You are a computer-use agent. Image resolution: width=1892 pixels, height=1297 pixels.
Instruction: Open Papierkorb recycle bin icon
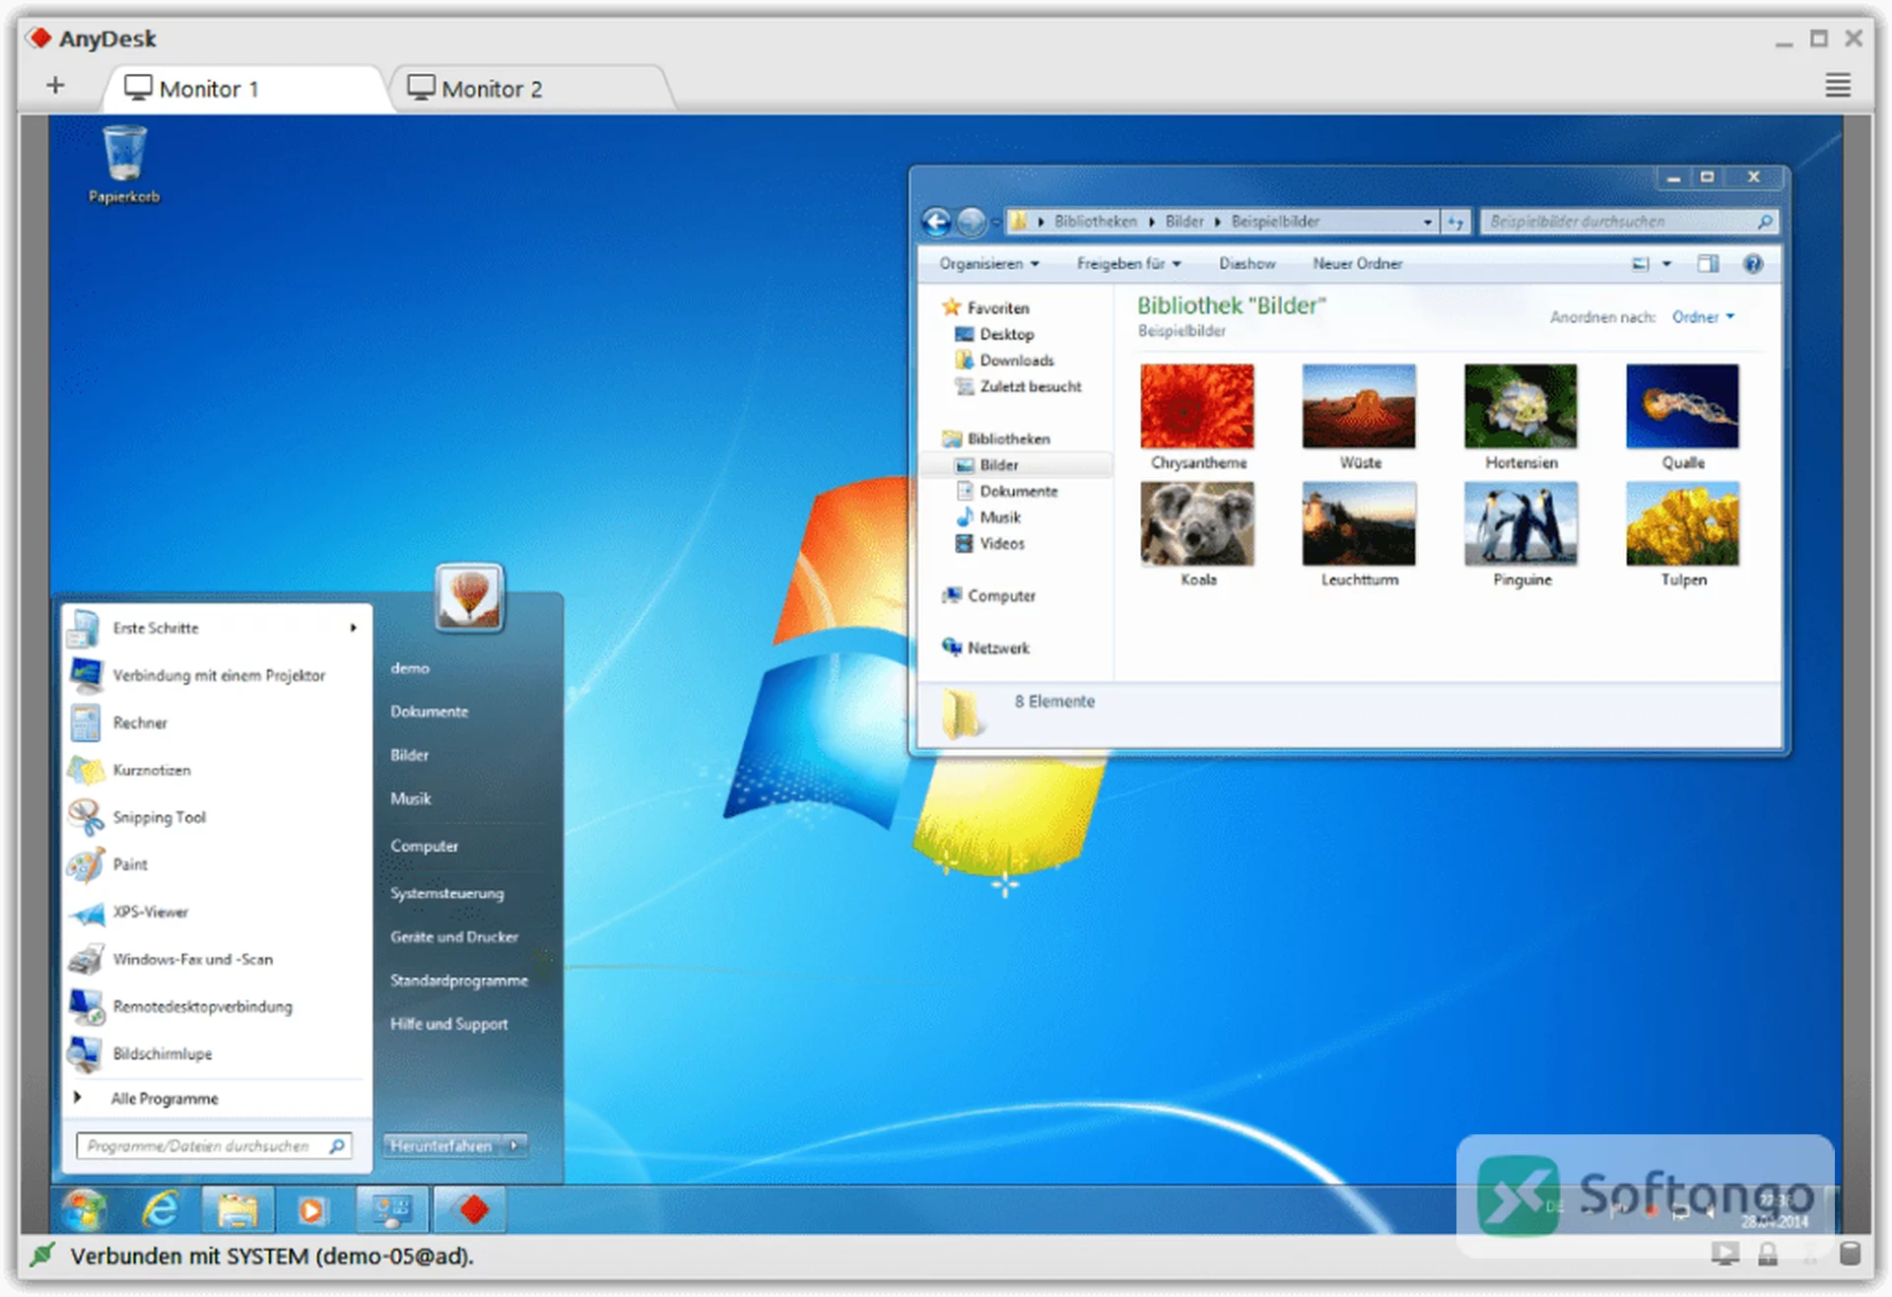(124, 164)
